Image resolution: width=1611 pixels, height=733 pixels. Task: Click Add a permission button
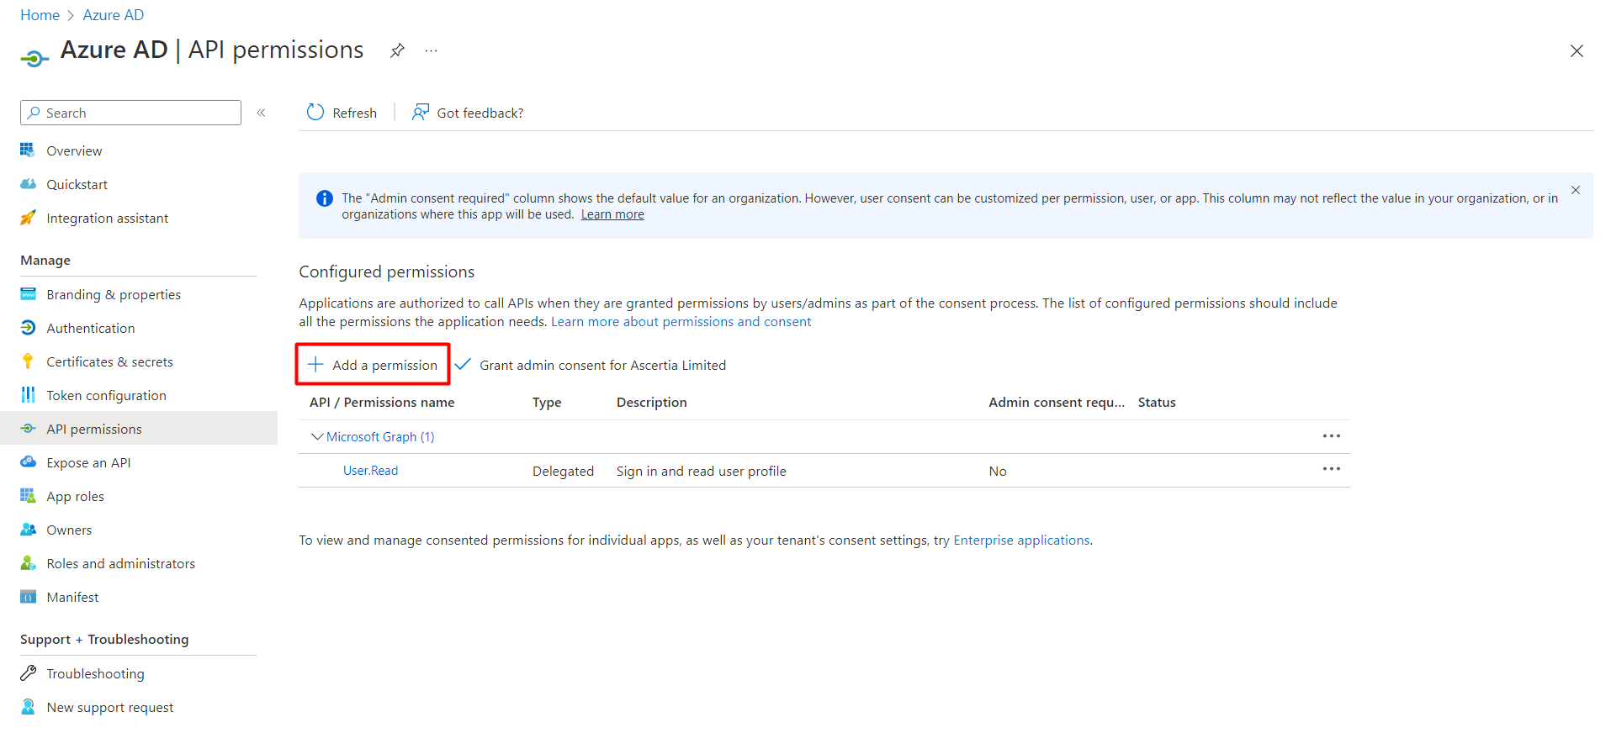tap(373, 365)
